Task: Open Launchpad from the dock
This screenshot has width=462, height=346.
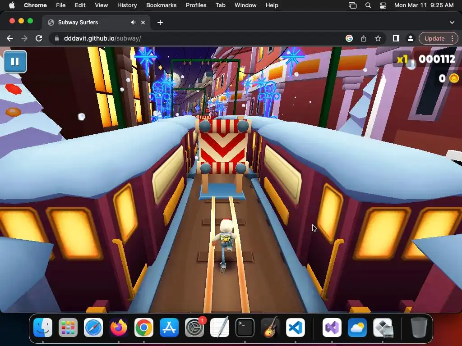Action: [68, 328]
